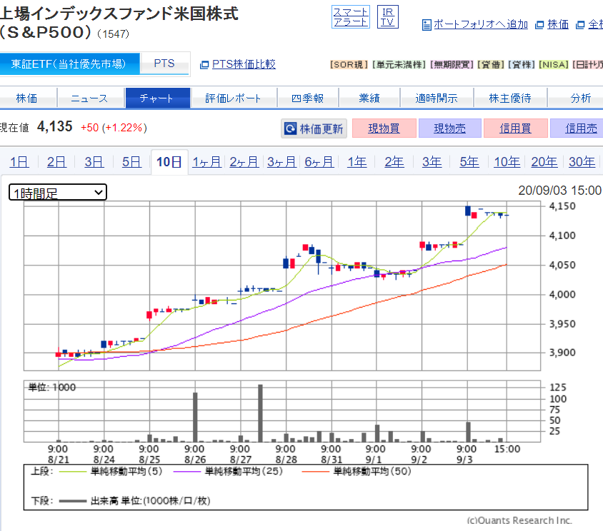
Task: Select the 東証ETF market tab
Action: (69, 64)
